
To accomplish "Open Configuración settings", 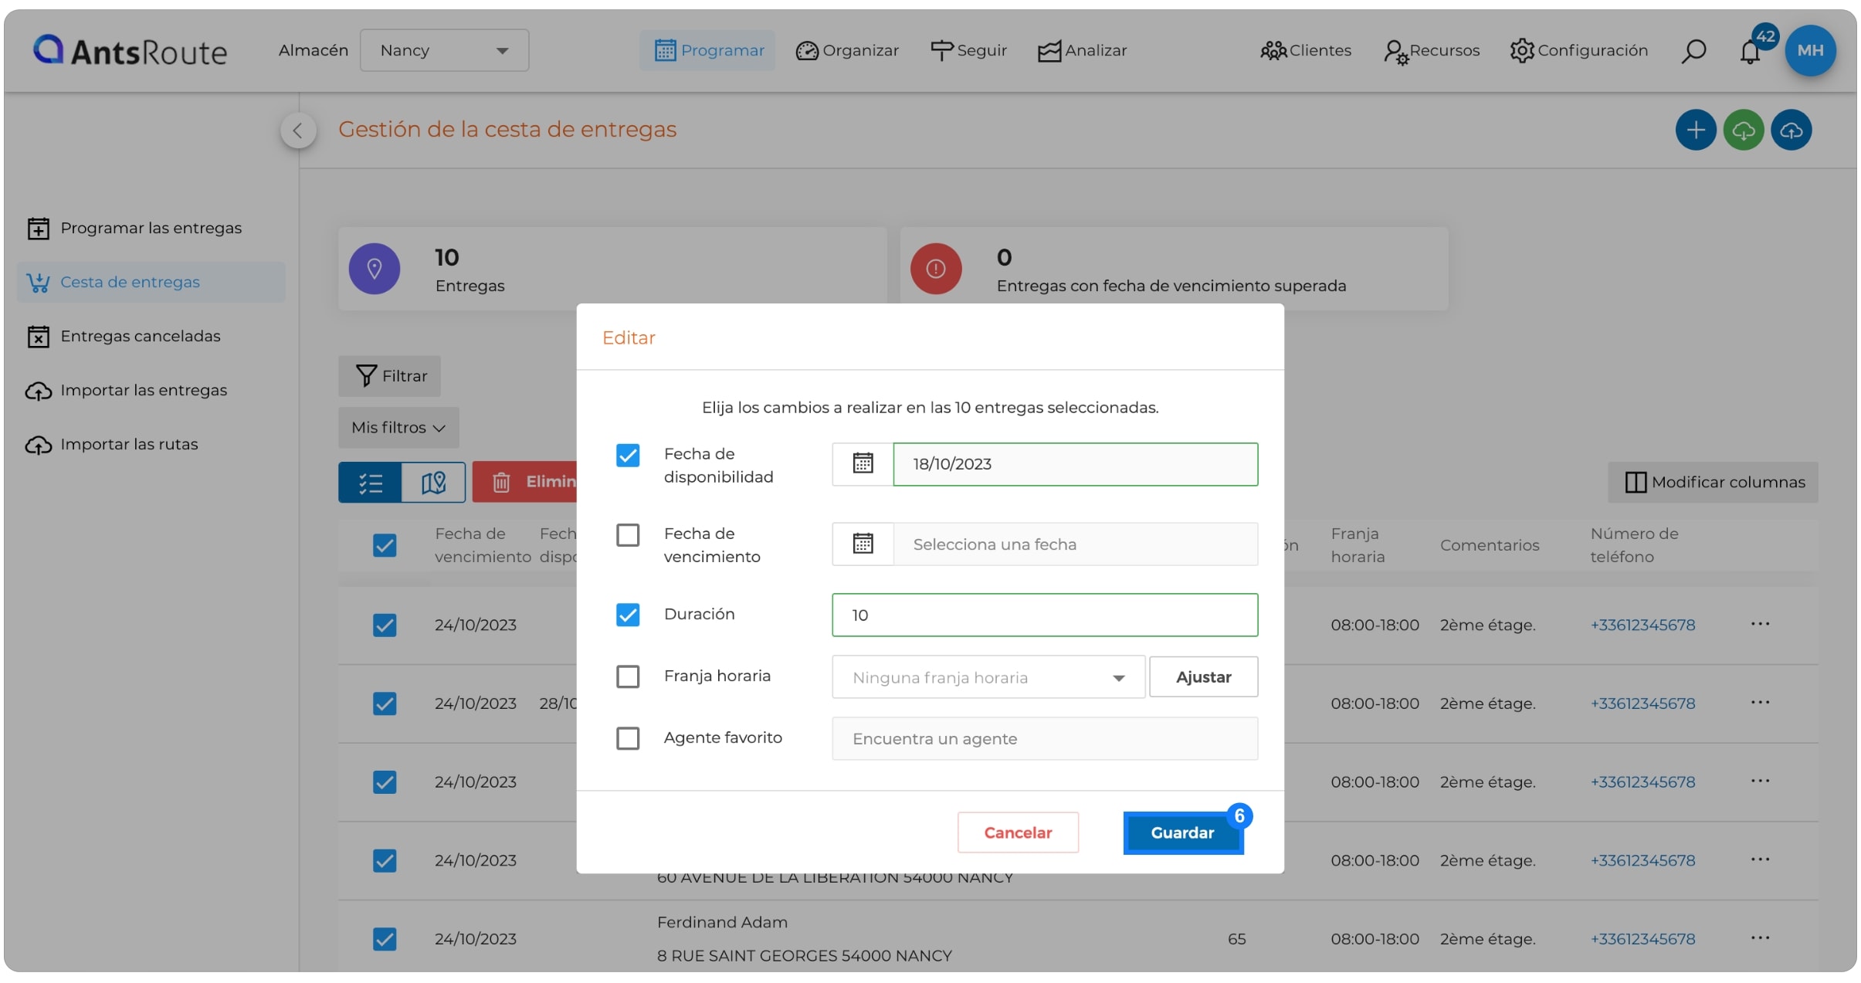I will [1579, 51].
